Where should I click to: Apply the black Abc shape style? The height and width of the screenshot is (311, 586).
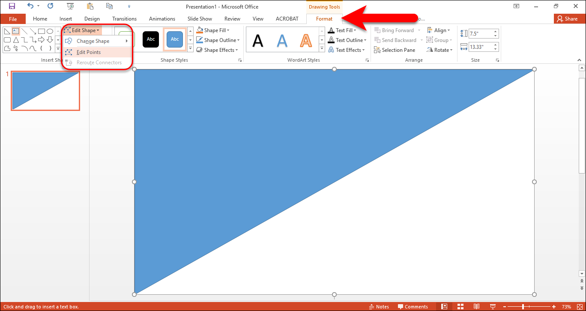[151, 39]
